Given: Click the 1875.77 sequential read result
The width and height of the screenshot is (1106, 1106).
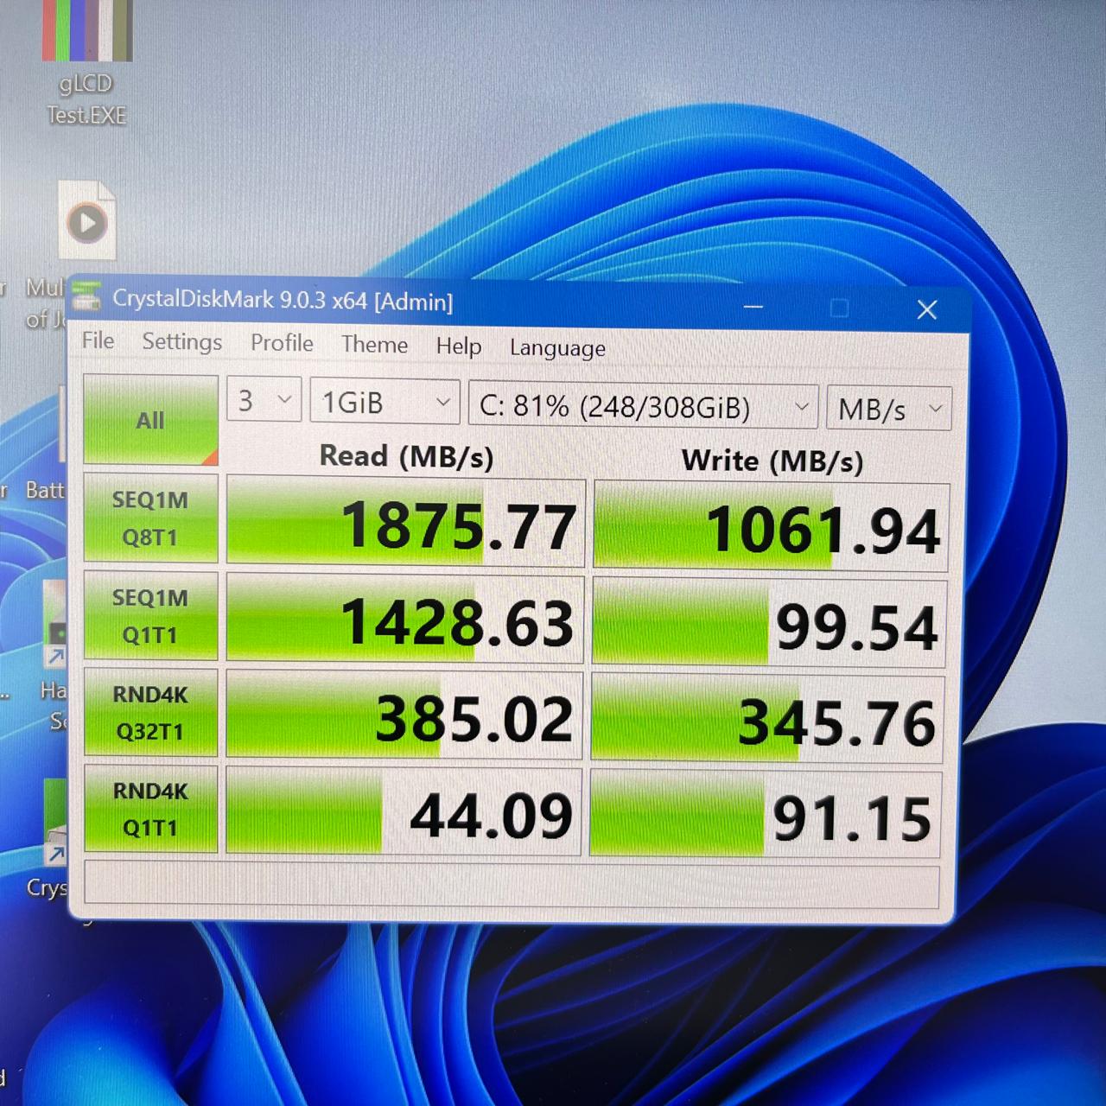Looking at the screenshot, I should (x=406, y=524).
